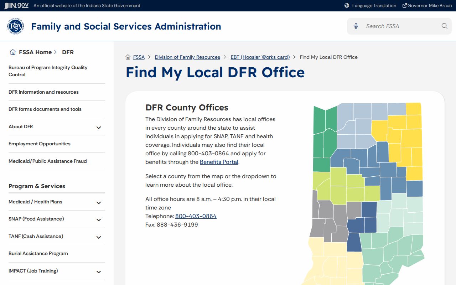Viewport: 456px width, 285px height.
Task: Click the FSSA seal logo
Action: pyautogui.click(x=16, y=26)
